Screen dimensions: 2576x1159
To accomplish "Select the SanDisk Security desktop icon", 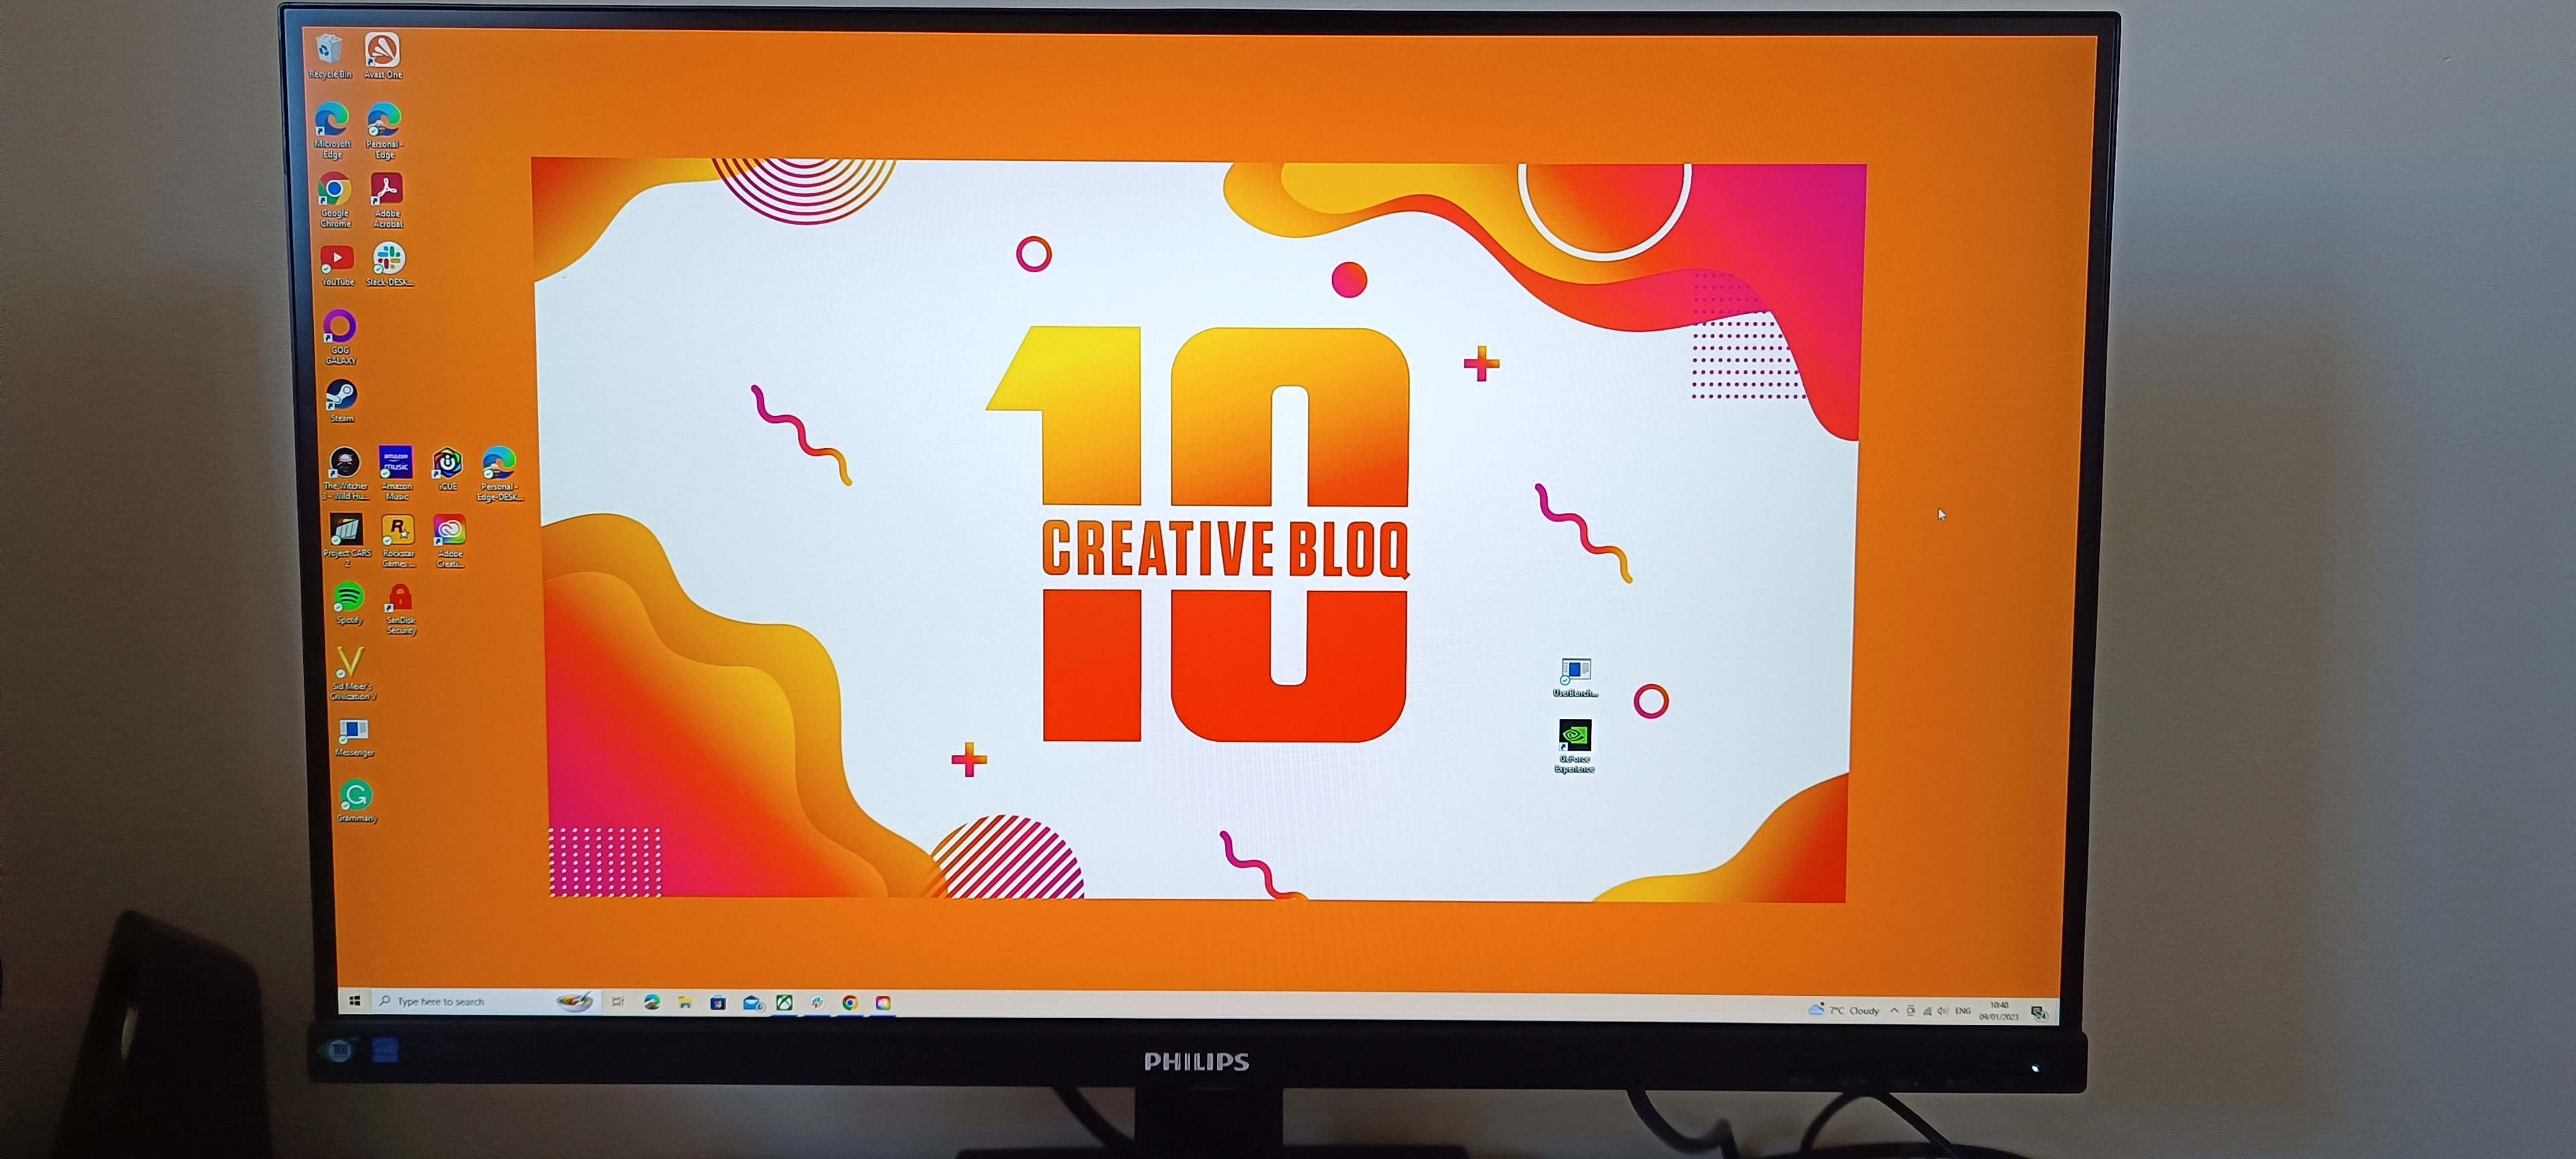I will (x=400, y=609).
